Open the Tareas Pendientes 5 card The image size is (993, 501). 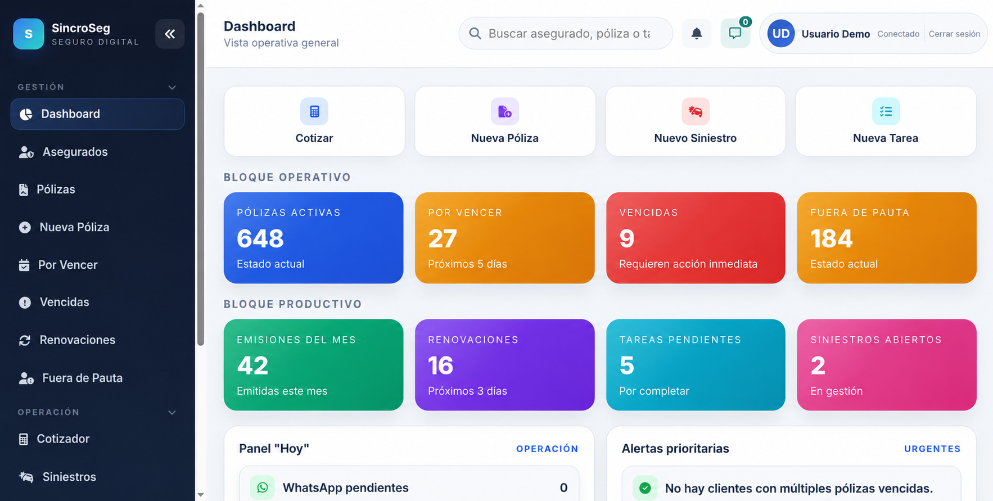tap(696, 365)
